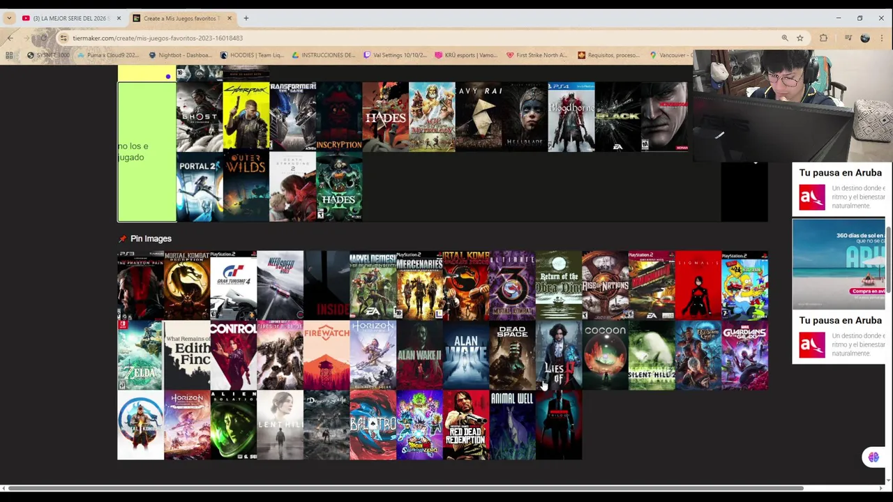
Task: Select the Rise of Nations cover
Action: pyautogui.click(x=605, y=285)
